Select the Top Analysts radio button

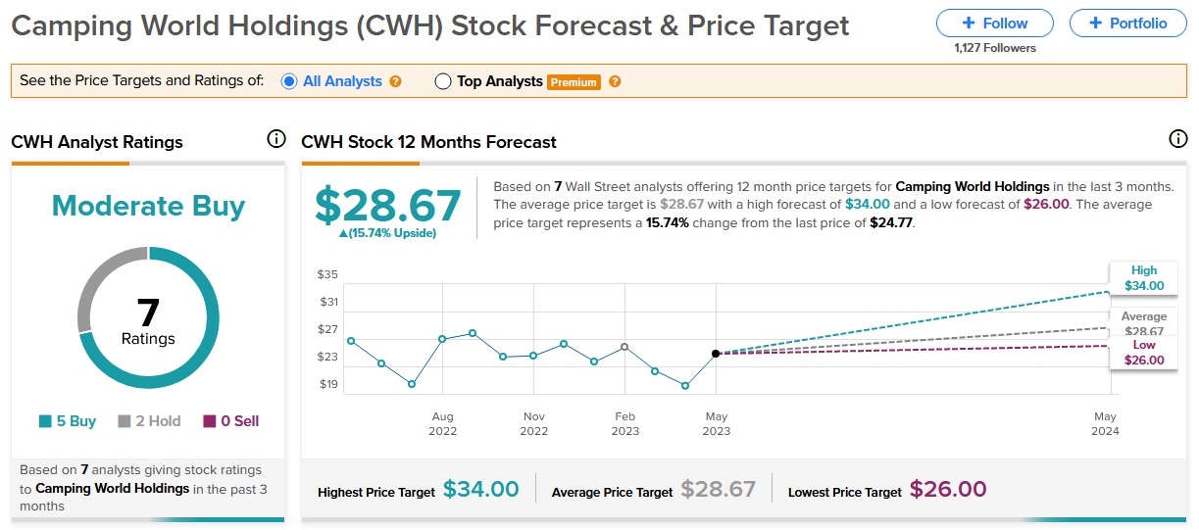[x=443, y=81]
